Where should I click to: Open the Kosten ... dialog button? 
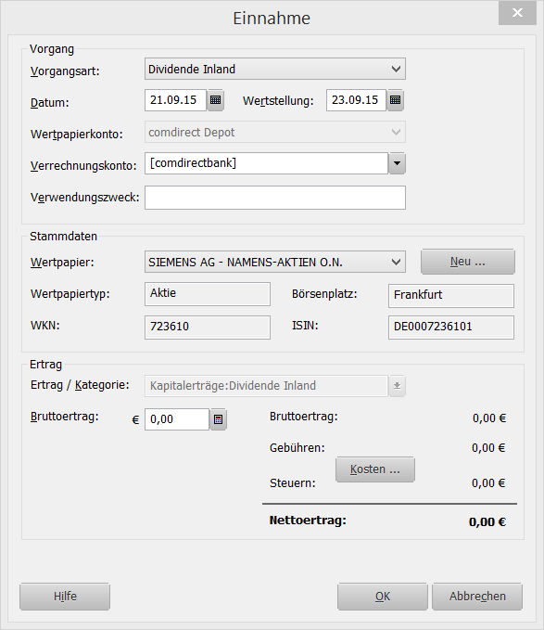click(375, 469)
